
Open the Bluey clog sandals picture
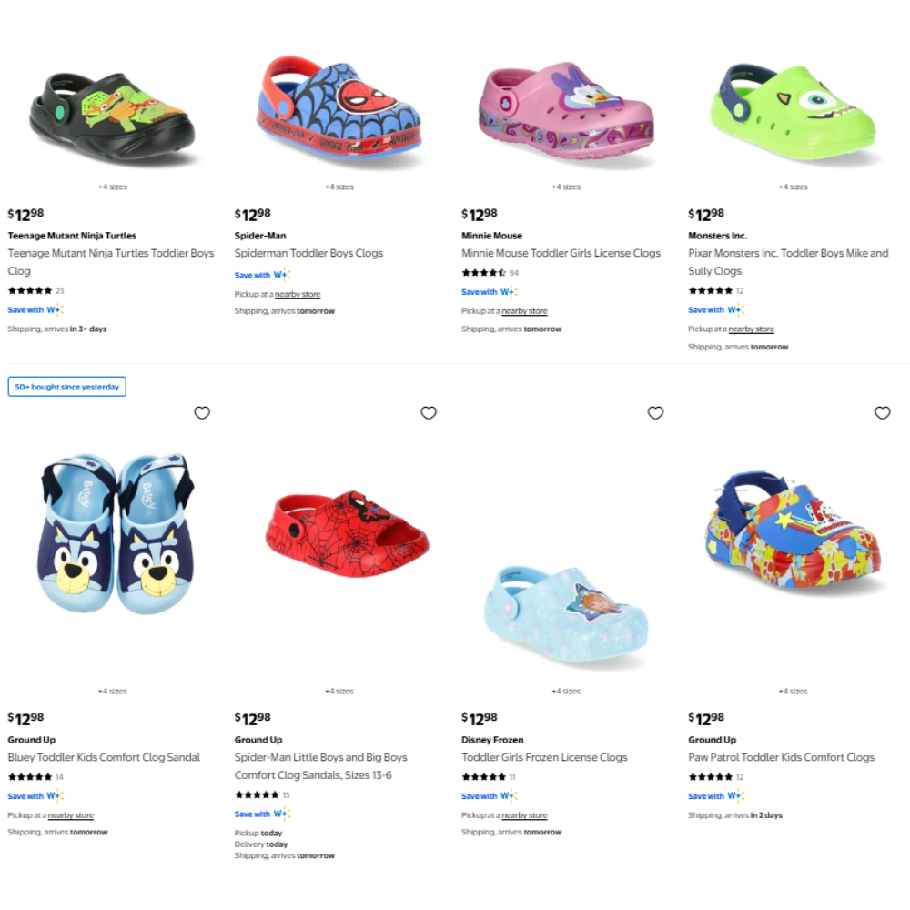pos(116,534)
